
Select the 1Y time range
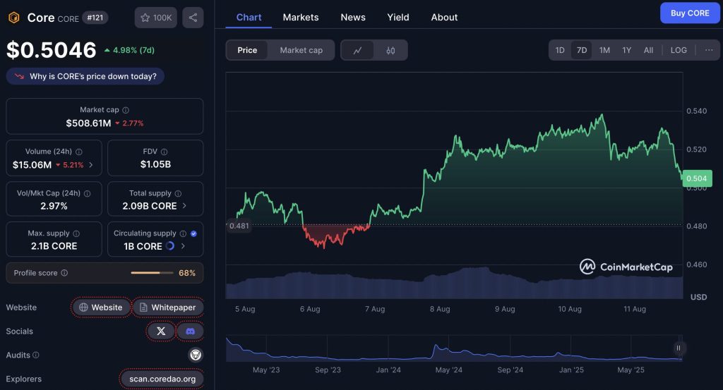(627, 50)
